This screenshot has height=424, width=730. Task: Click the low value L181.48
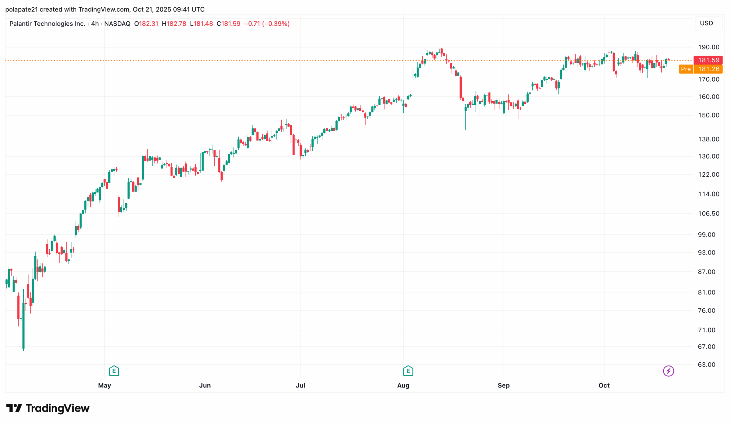(201, 24)
